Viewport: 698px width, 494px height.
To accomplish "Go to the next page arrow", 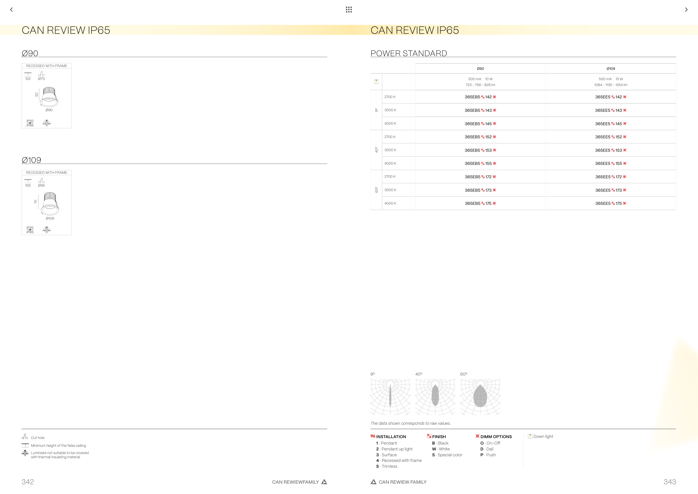I will (686, 10).
